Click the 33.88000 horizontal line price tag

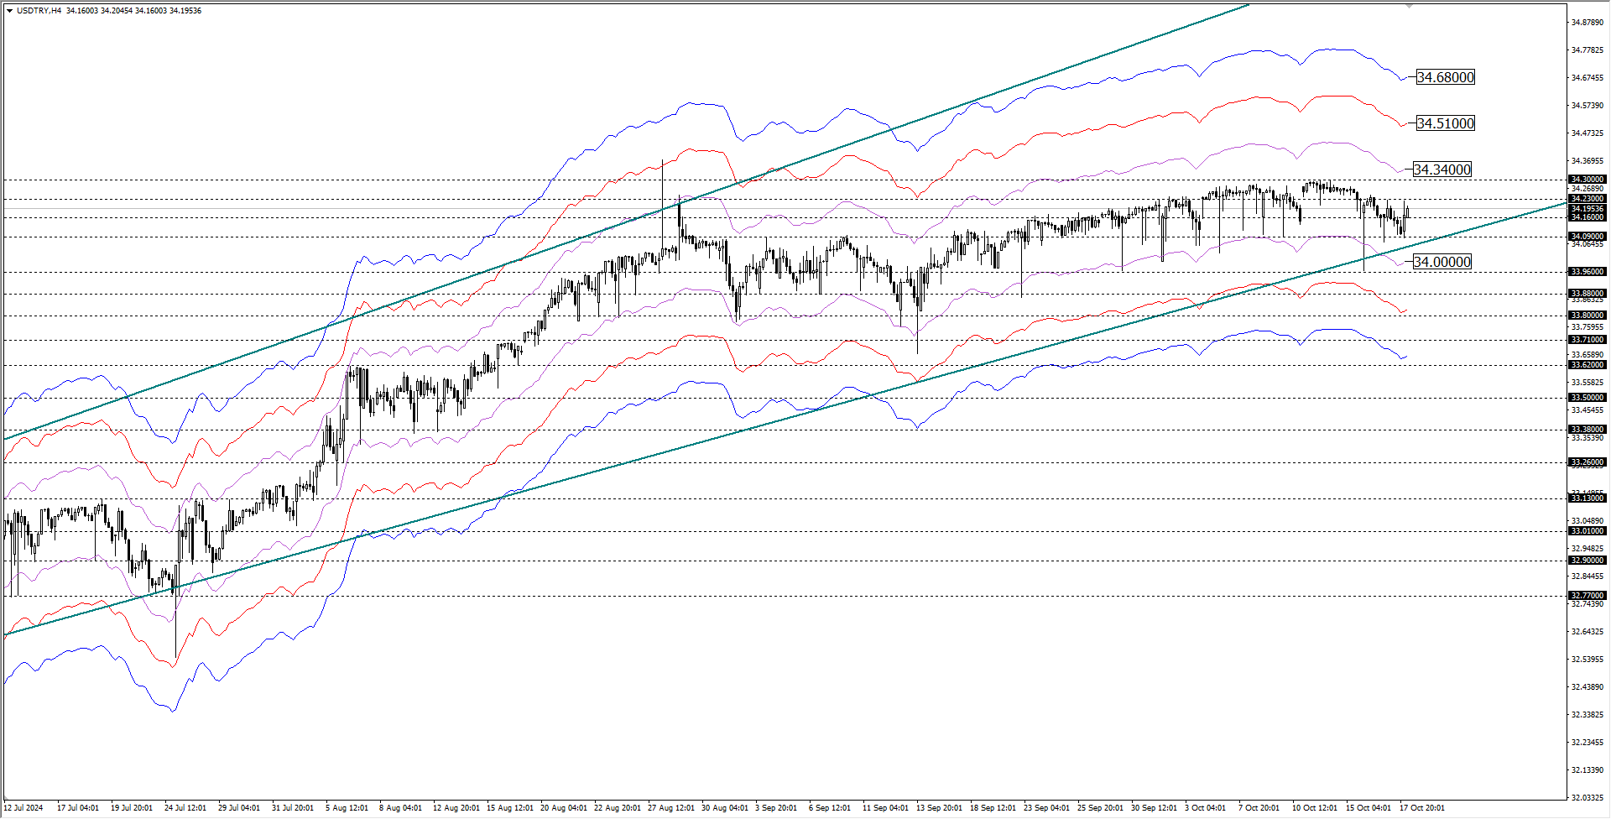[1588, 294]
